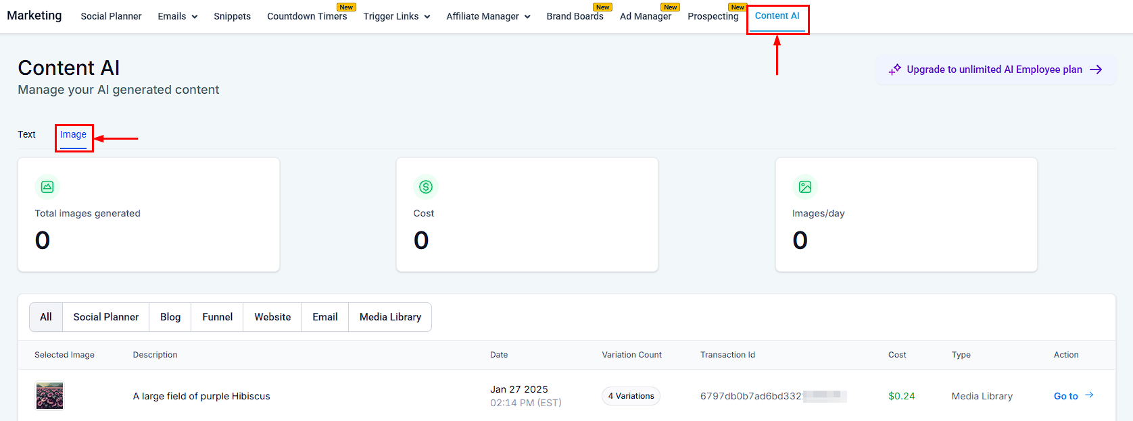
Task: Open the Social Planner menu item
Action: click(111, 16)
